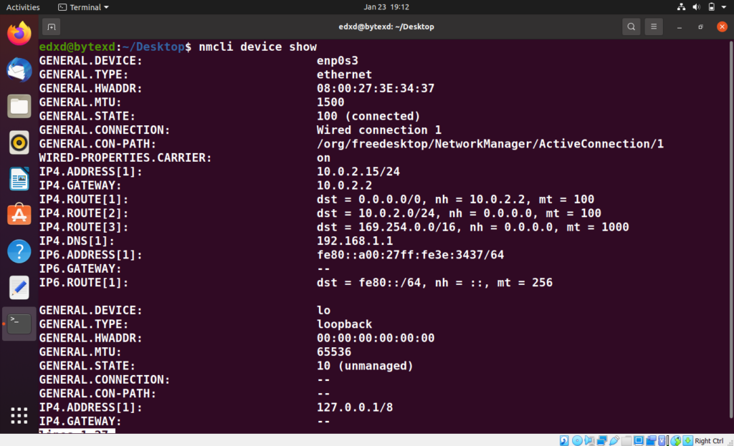Click the display icon in VM status bar
Screen dimensions: 734x446
coord(639,440)
